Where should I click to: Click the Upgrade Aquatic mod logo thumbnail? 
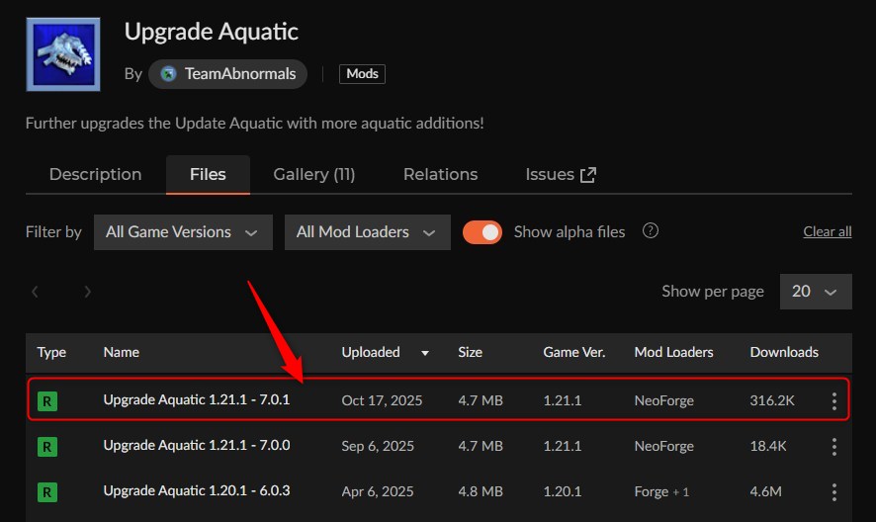click(63, 54)
